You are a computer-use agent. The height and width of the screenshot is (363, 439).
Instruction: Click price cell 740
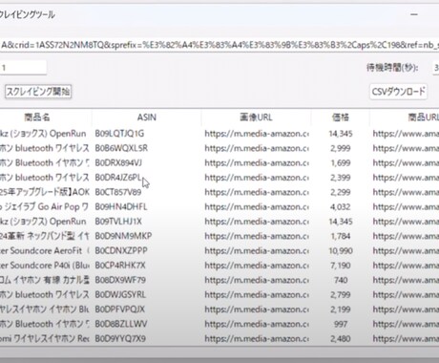(341, 280)
